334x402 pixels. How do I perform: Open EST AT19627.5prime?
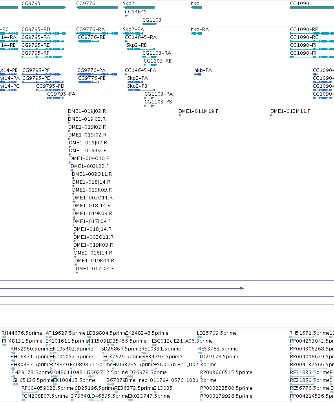coord(66,333)
